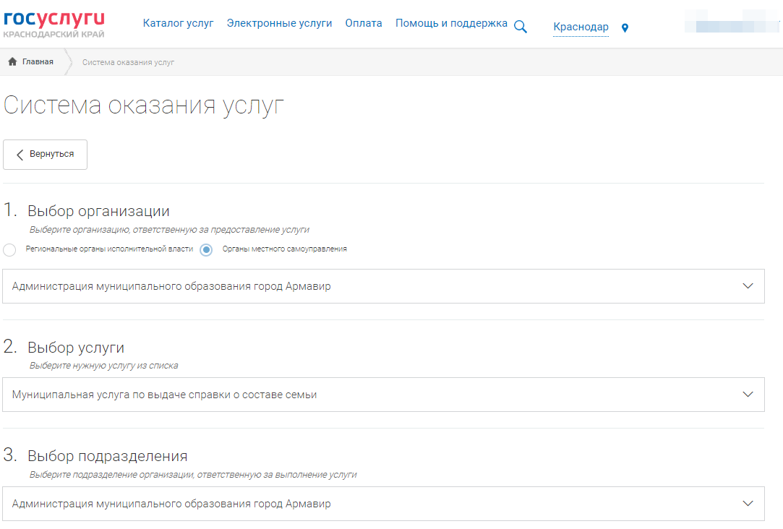Open the service selection dropdown
Screen dimensions: 783x529
pos(383,395)
